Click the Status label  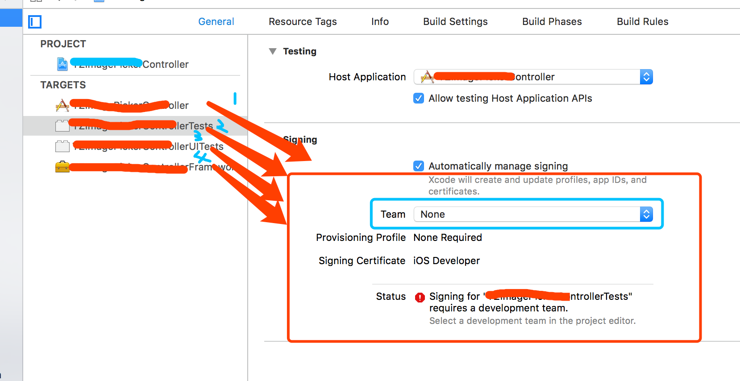(x=391, y=296)
